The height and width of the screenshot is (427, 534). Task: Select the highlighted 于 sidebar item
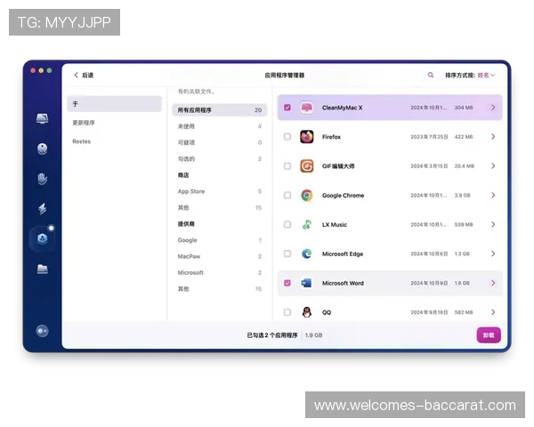coord(115,104)
